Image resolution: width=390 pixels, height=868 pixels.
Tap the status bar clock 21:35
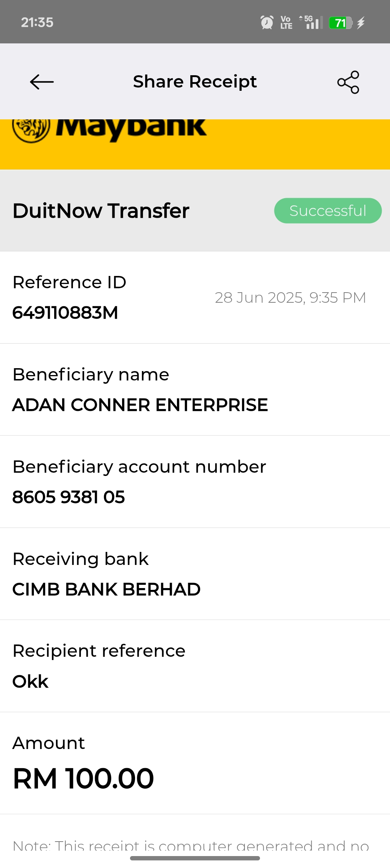coord(37,22)
